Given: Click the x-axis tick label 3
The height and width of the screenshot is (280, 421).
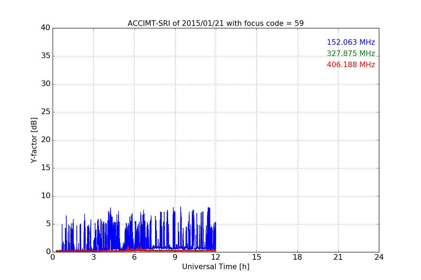Looking at the screenshot, I should tap(93, 257).
